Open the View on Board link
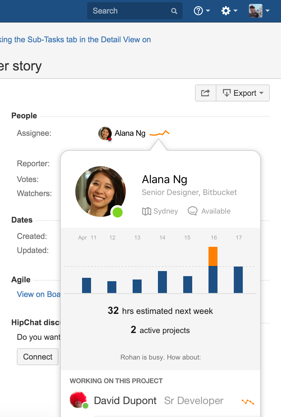The width and height of the screenshot is (281, 417). coord(38,294)
